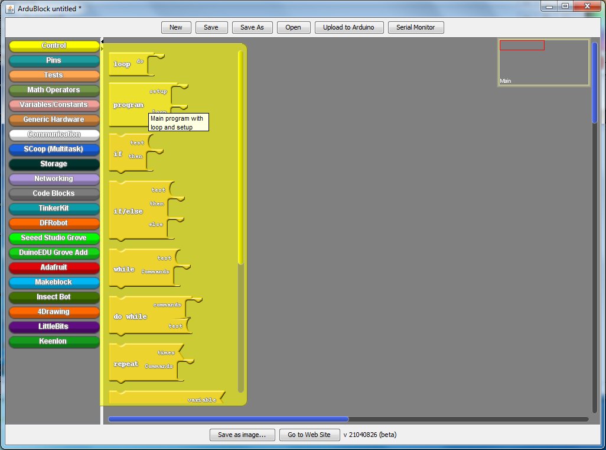Pick the do while block
This screenshot has height=450, width=606.
tap(130, 316)
